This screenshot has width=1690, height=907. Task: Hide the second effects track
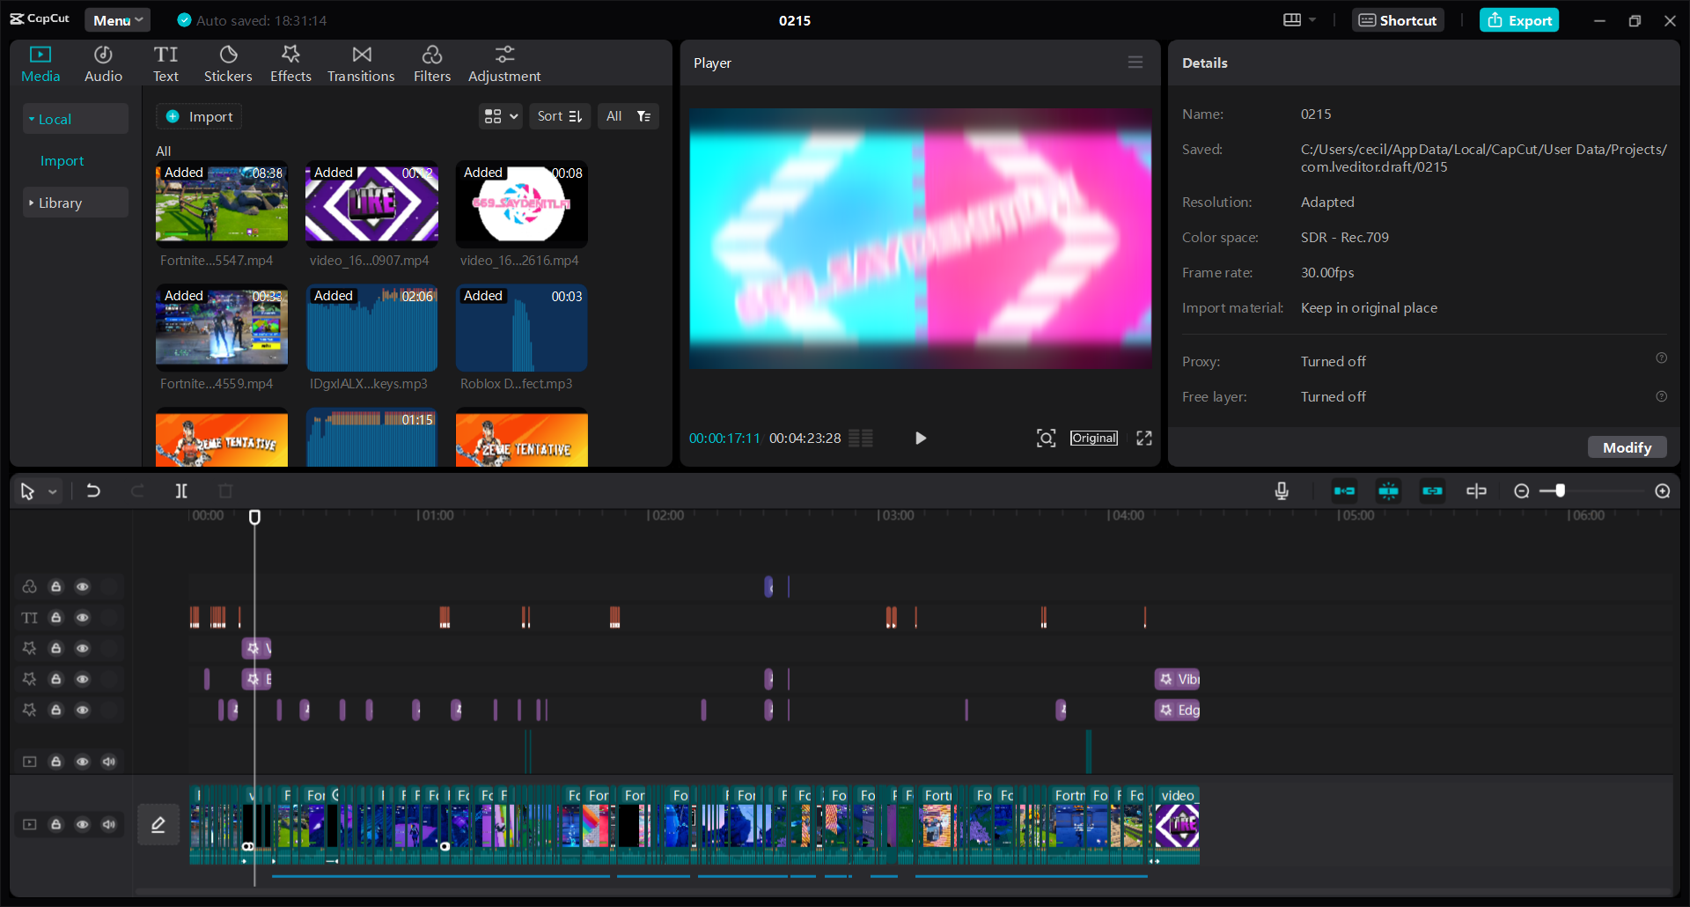(x=82, y=679)
